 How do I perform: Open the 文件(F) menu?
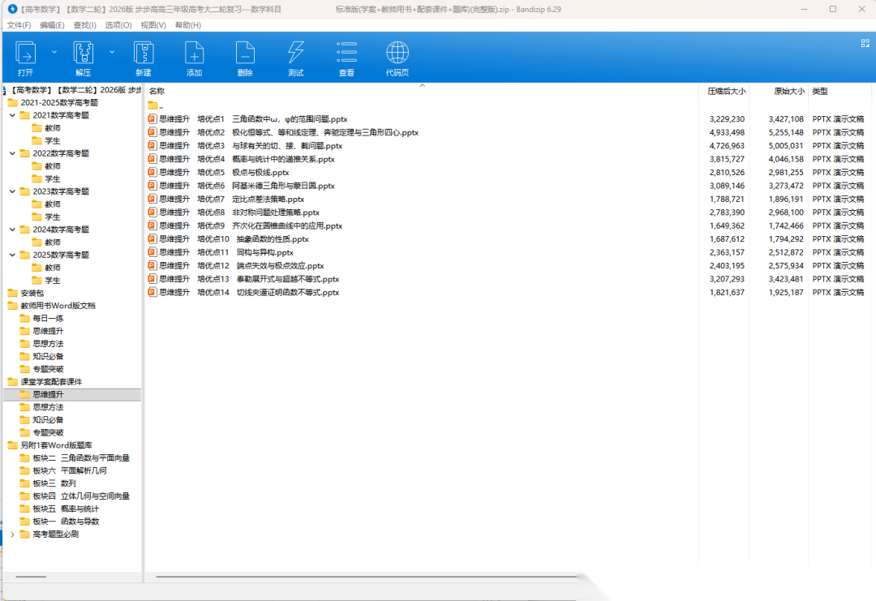19,25
